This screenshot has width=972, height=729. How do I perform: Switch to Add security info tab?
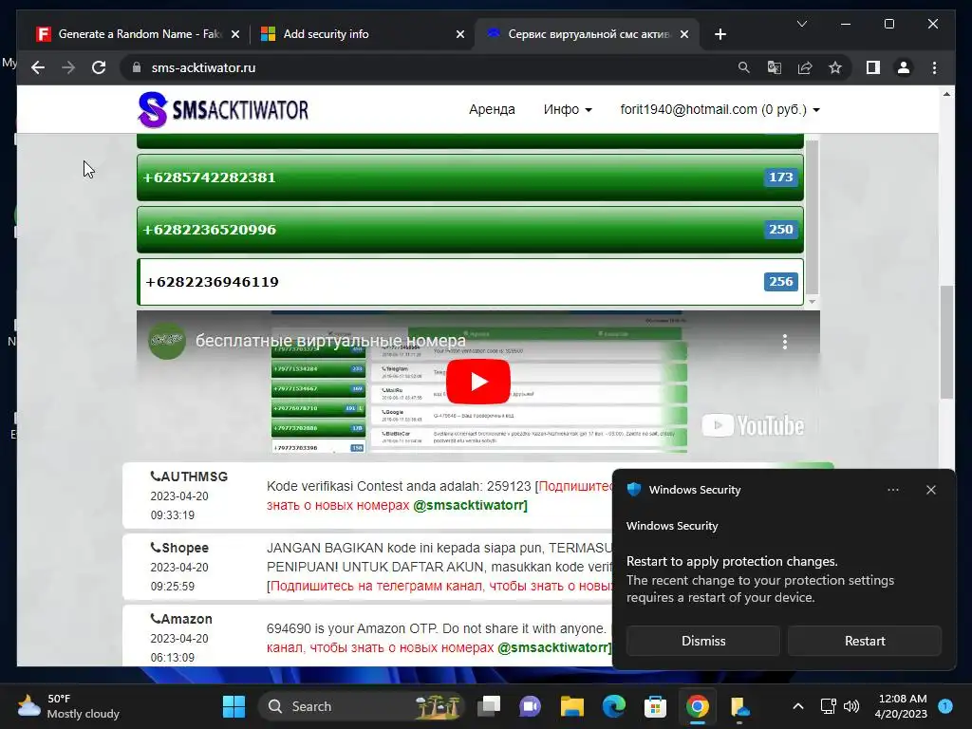[x=363, y=34]
